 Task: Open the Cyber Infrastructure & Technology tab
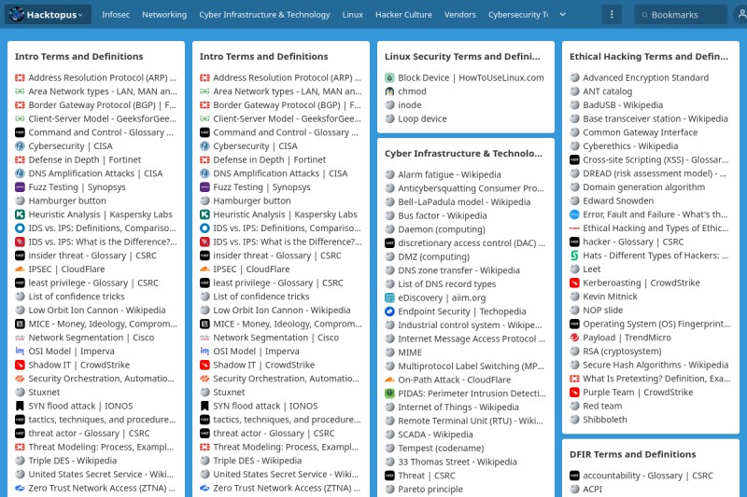tap(264, 15)
